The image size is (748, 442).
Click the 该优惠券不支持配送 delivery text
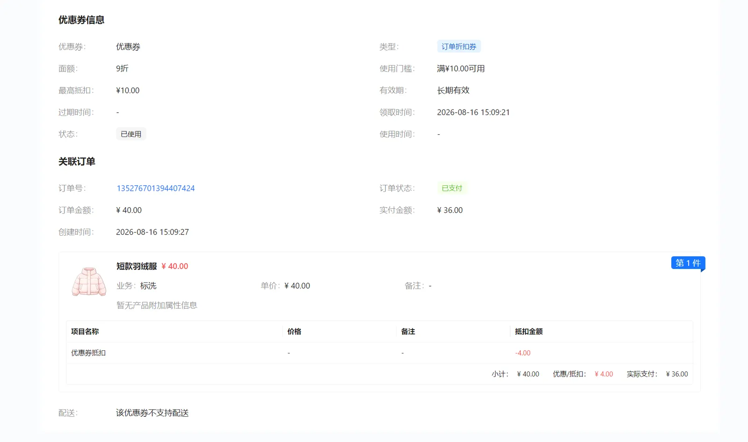[152, 413]
